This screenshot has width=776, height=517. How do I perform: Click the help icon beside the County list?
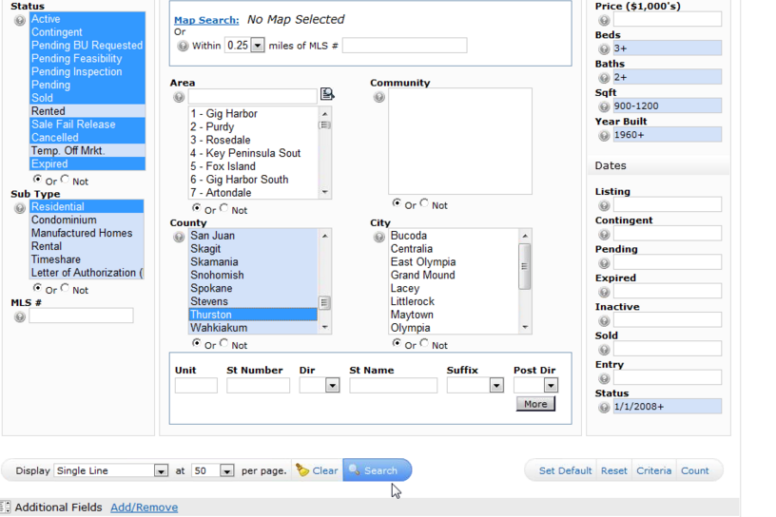(179, 237)
